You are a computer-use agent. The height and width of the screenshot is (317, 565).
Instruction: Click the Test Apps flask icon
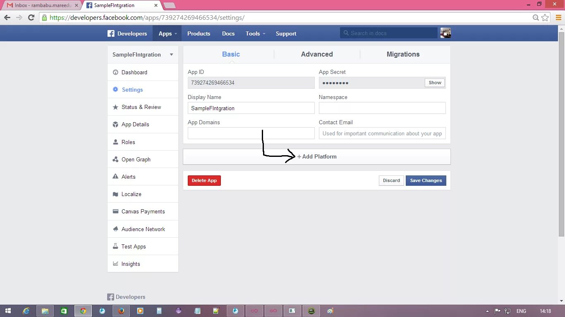115,246
